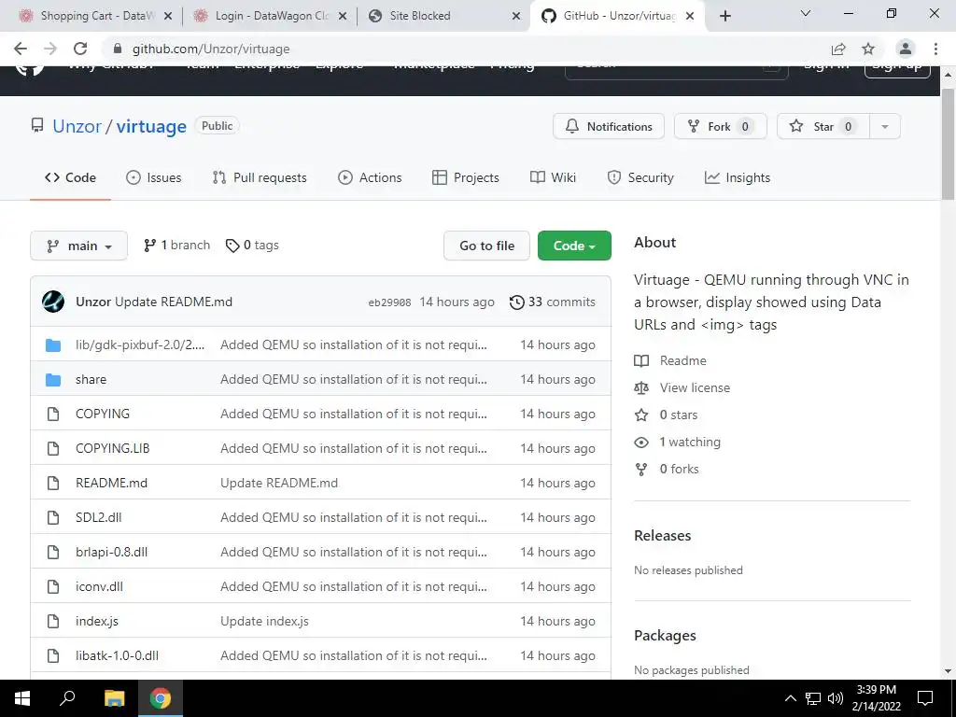Expand the main branch dropdown
This screenshot has height=717, width=956.
(x=78, y=246)
